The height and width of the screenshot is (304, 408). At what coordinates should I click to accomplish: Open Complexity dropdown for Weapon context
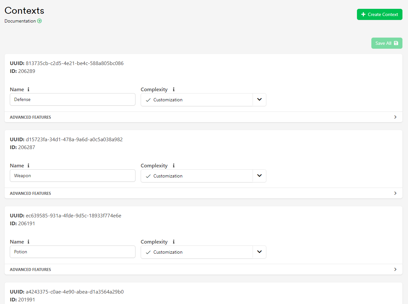259,176
